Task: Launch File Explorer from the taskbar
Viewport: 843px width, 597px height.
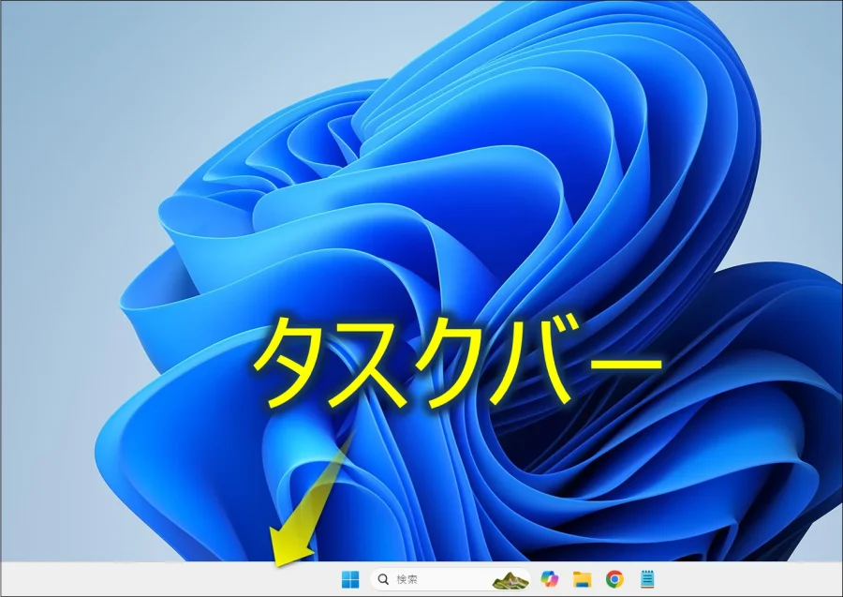Action: click(x=582, y=579)
